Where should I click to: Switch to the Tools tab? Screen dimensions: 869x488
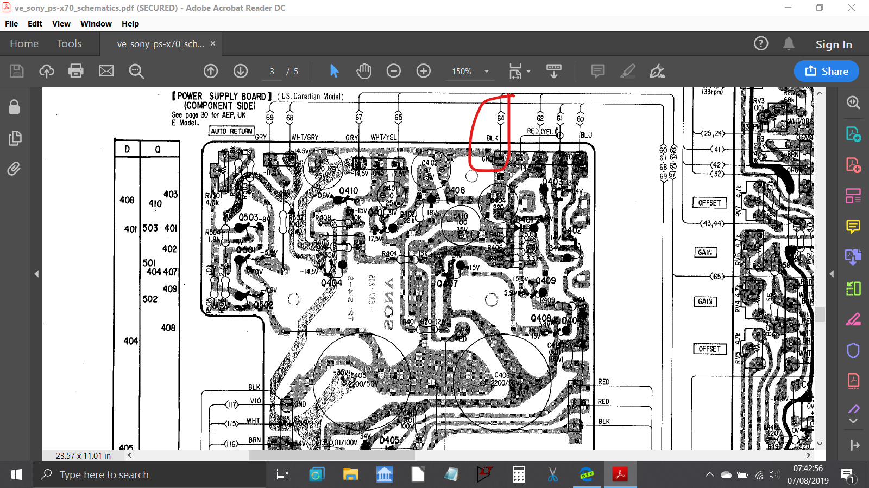(x=69, y=43)
